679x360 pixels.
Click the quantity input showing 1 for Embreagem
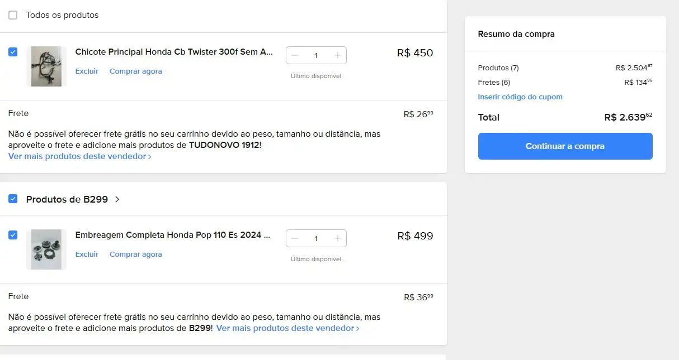pyautogui.click(x=316, y=238)
